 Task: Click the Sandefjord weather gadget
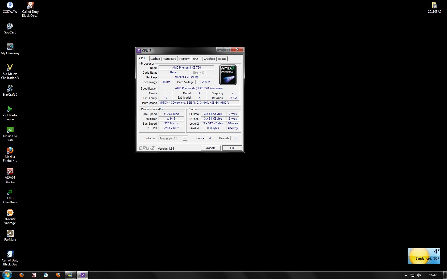coord(424,256)
